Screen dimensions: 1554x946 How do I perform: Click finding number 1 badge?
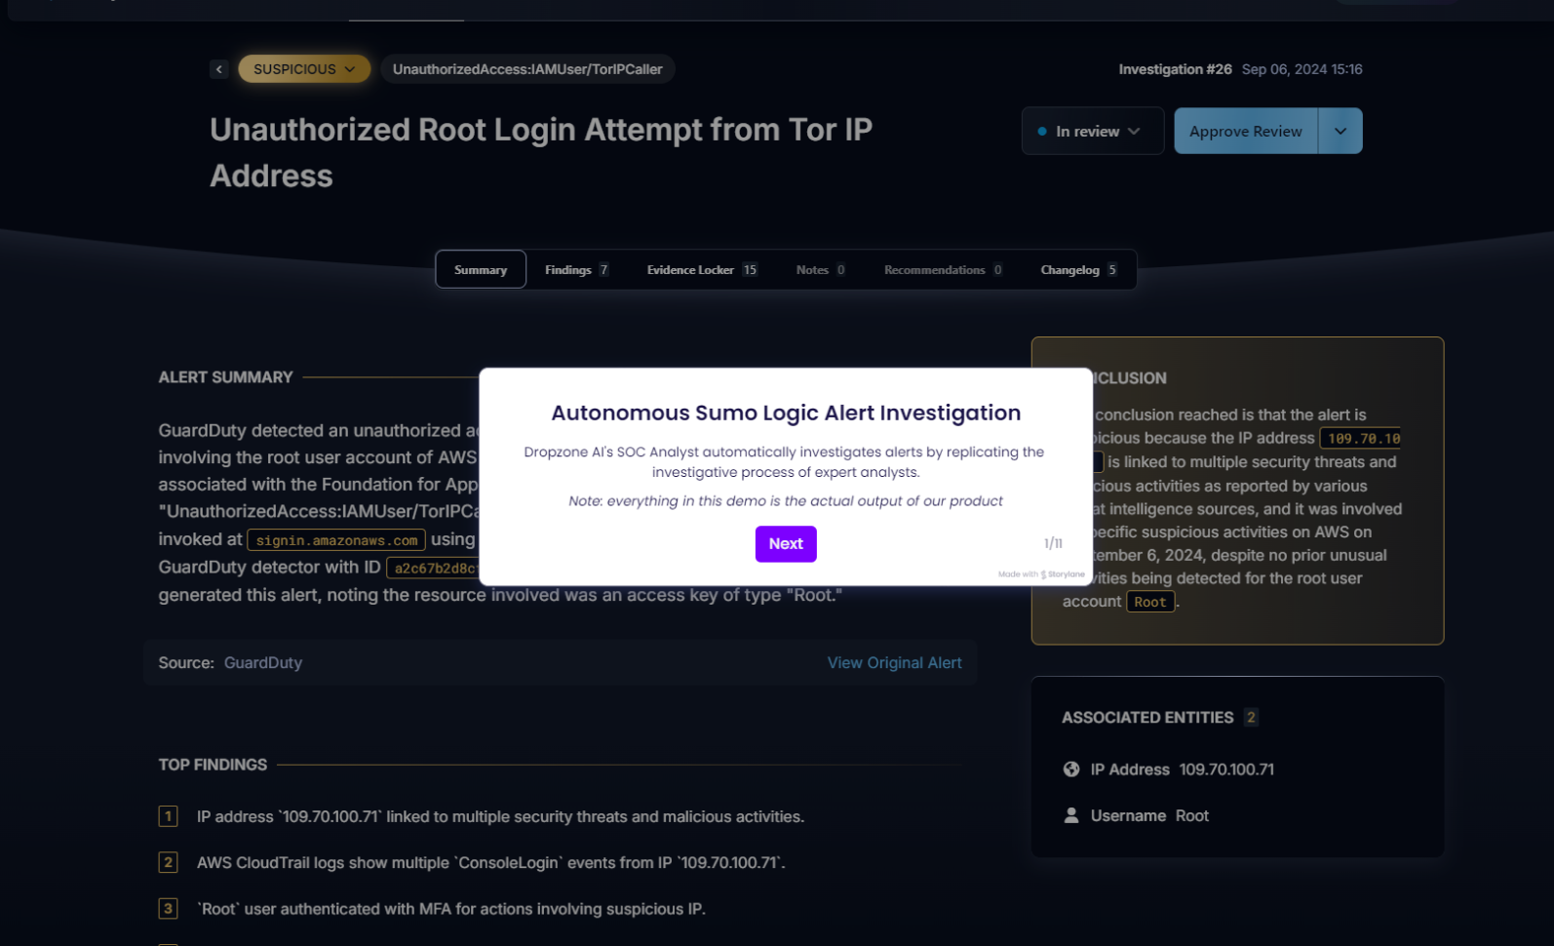coord(168,816)
